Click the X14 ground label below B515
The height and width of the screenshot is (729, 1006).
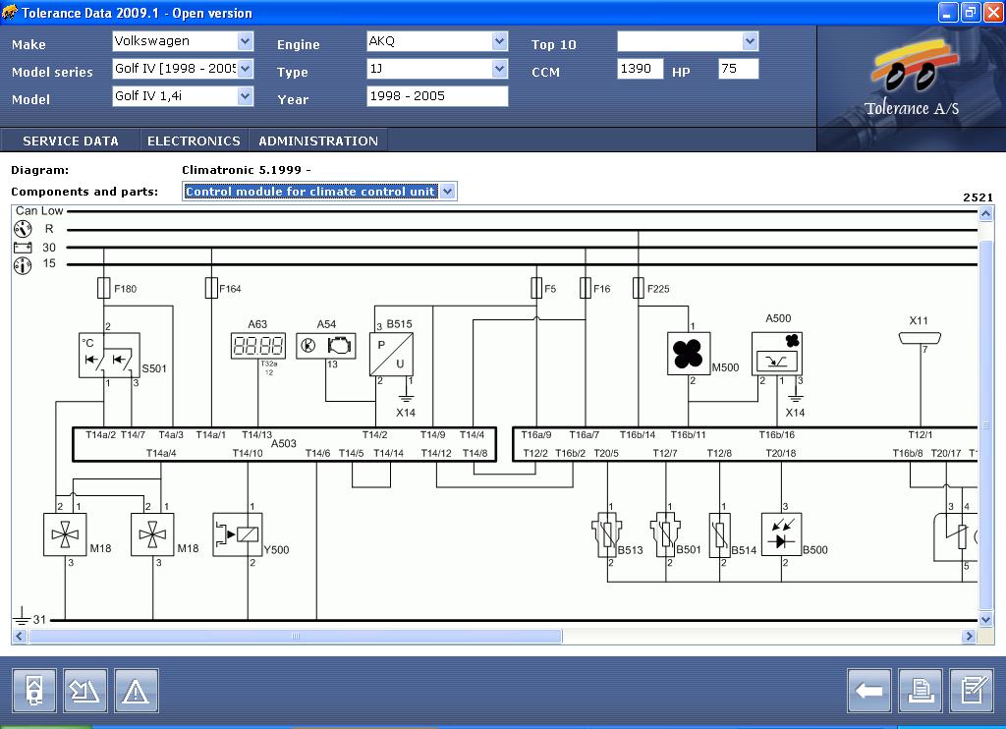tap(406, 413)
